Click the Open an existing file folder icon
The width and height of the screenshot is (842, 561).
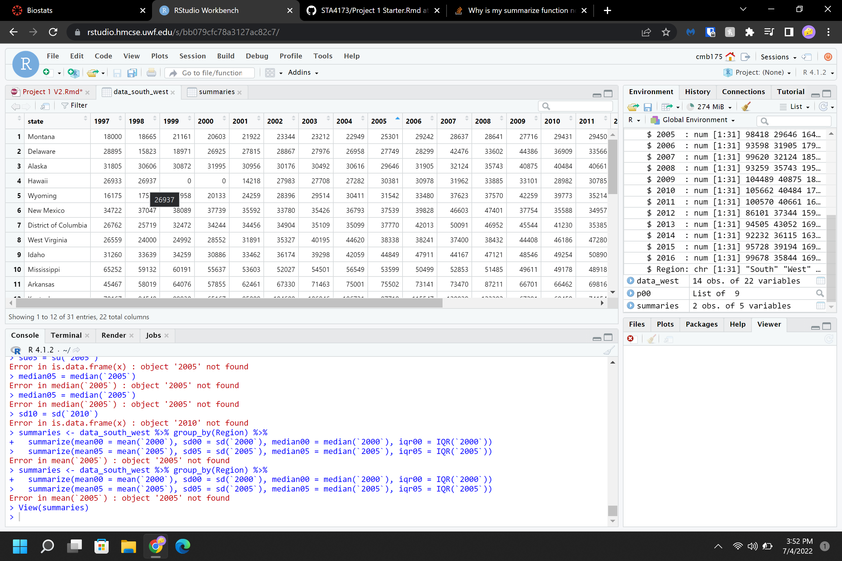93,73
